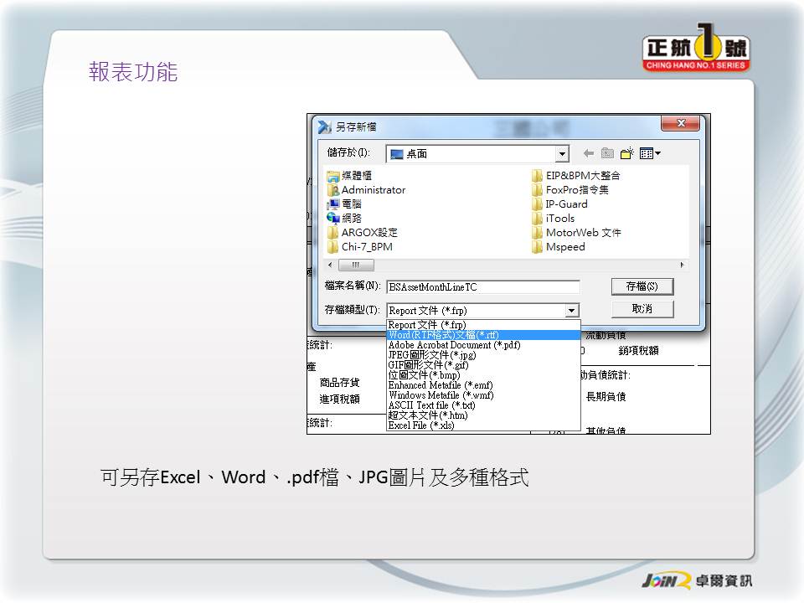
Task: Select the 電腦 computer icon
Action: click(351, 204)
